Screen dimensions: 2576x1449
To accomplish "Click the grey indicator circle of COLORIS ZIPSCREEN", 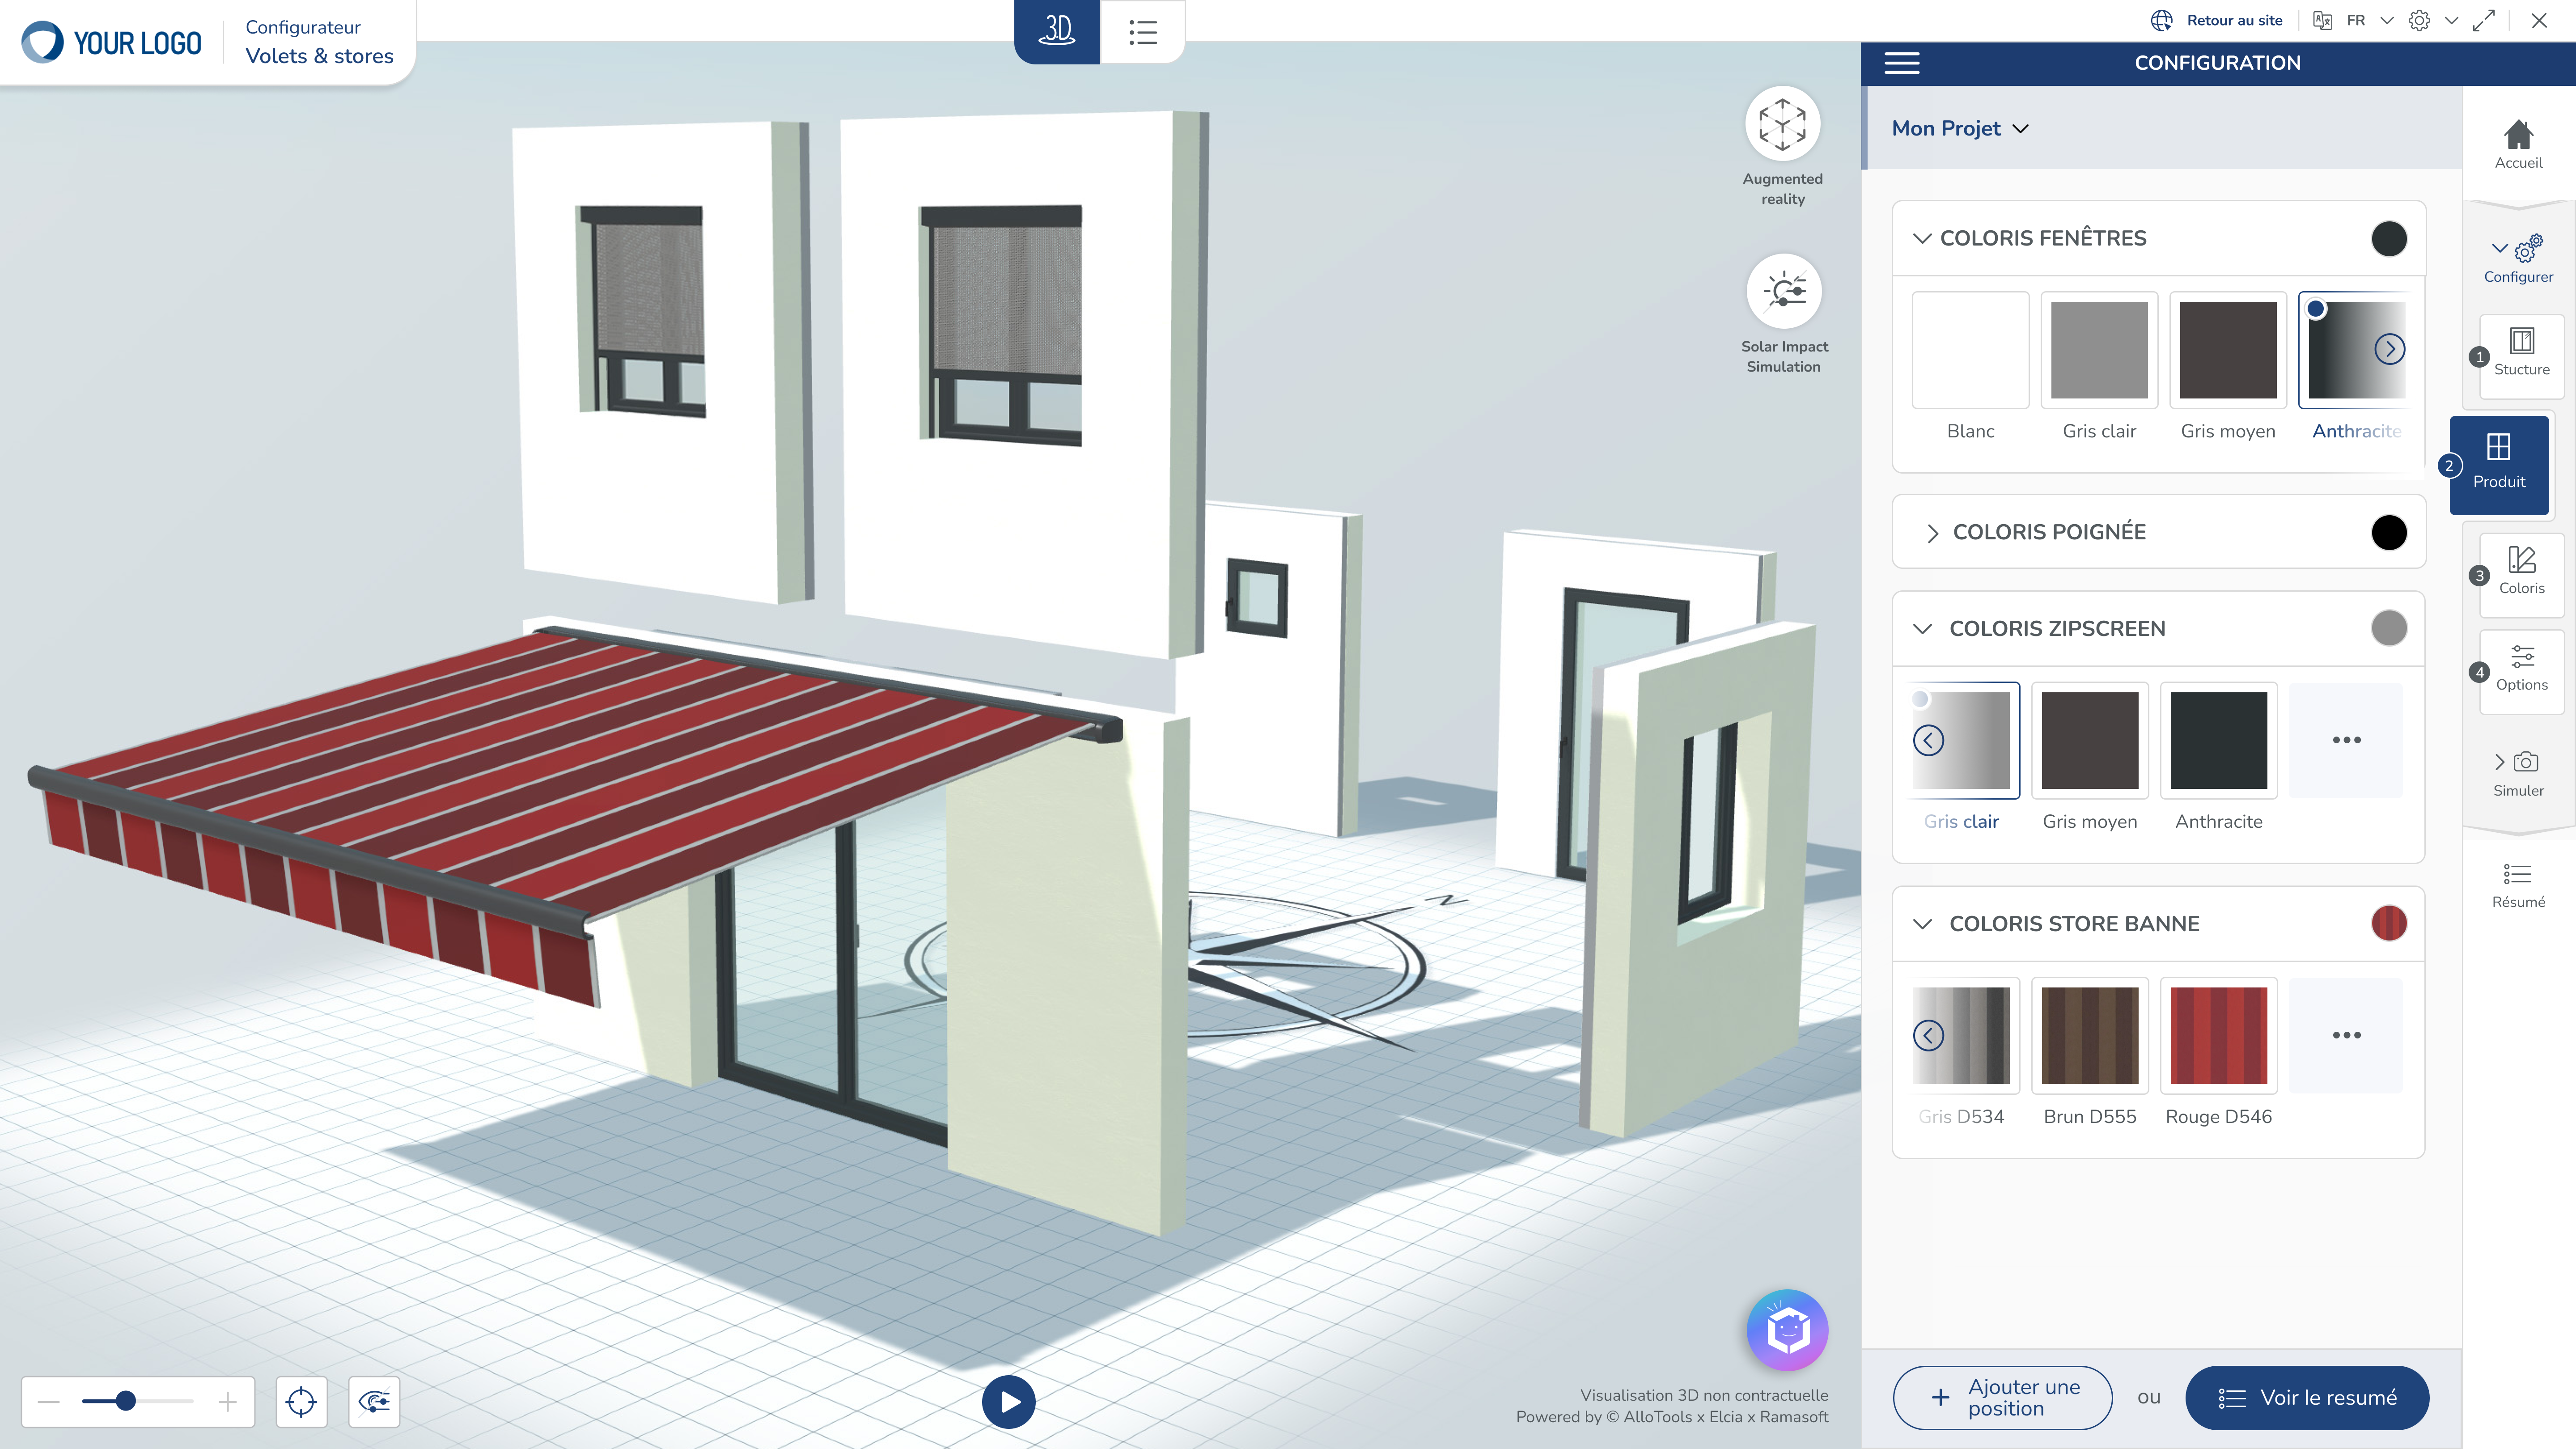I will pos(2388,628).
